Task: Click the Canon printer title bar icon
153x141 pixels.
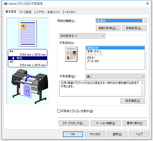Action: (5, 4)
